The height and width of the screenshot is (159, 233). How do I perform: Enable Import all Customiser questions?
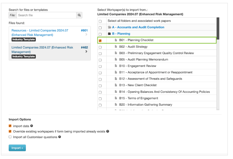click(10, 137)
